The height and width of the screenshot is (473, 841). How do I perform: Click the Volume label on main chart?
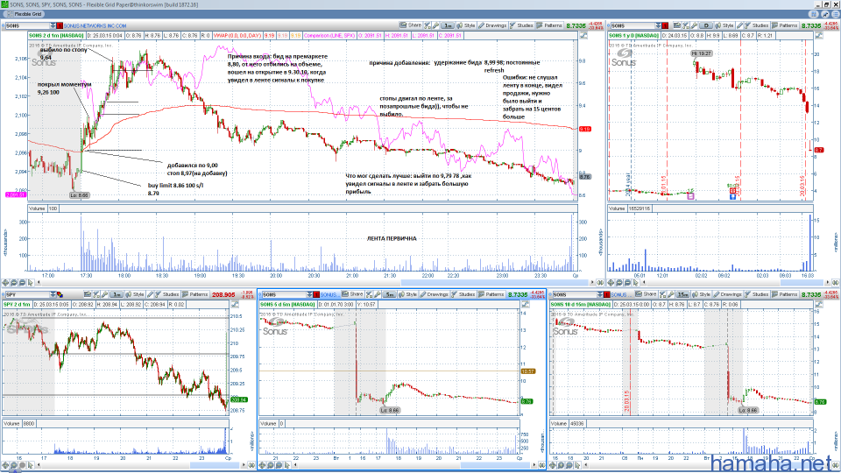coord(37,208)
